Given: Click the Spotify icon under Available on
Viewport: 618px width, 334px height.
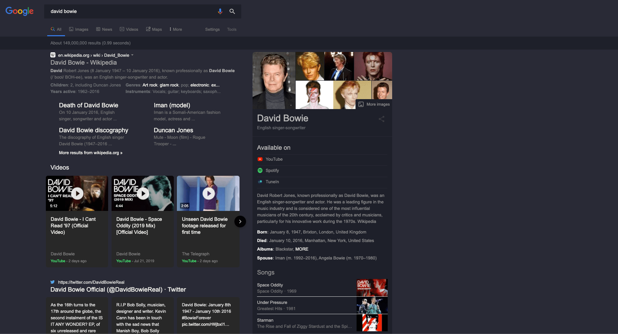Looking at the screenshot, I should 260,171.
